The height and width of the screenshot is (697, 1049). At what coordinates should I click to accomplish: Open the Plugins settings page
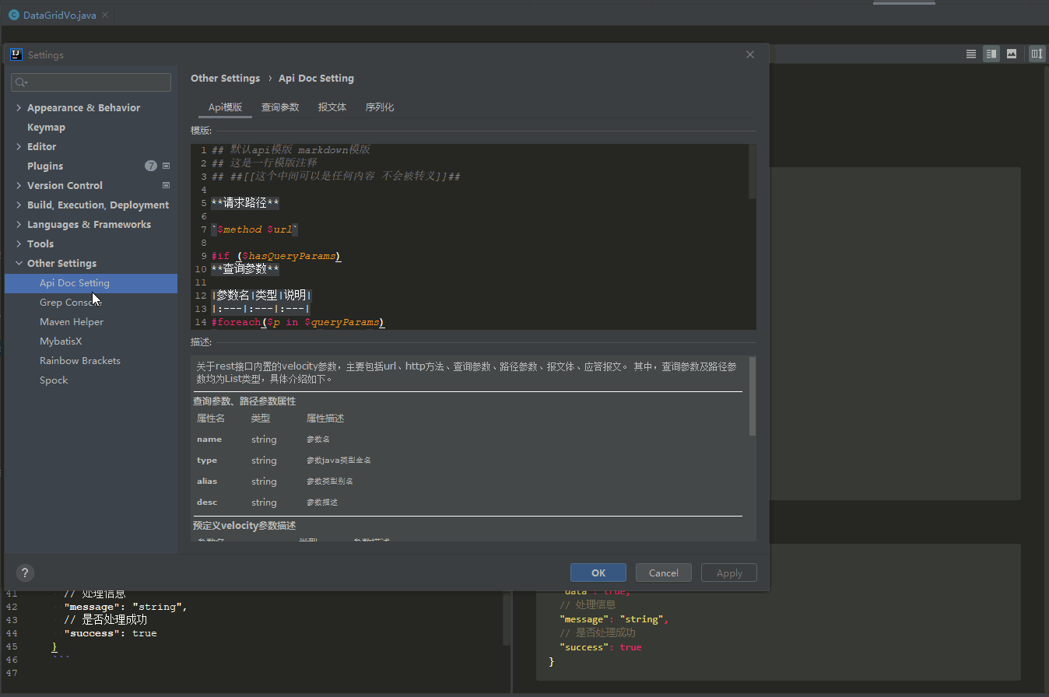[x=45, y=166]
